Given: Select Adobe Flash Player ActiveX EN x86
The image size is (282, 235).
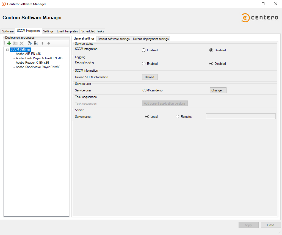Looking at the screenshot, I should click(39, 58).
